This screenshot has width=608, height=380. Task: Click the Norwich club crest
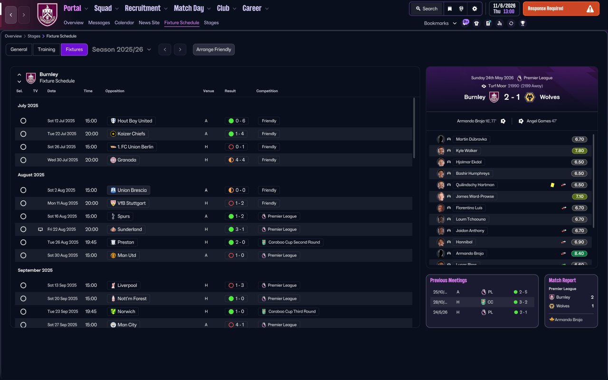point(113,312)
